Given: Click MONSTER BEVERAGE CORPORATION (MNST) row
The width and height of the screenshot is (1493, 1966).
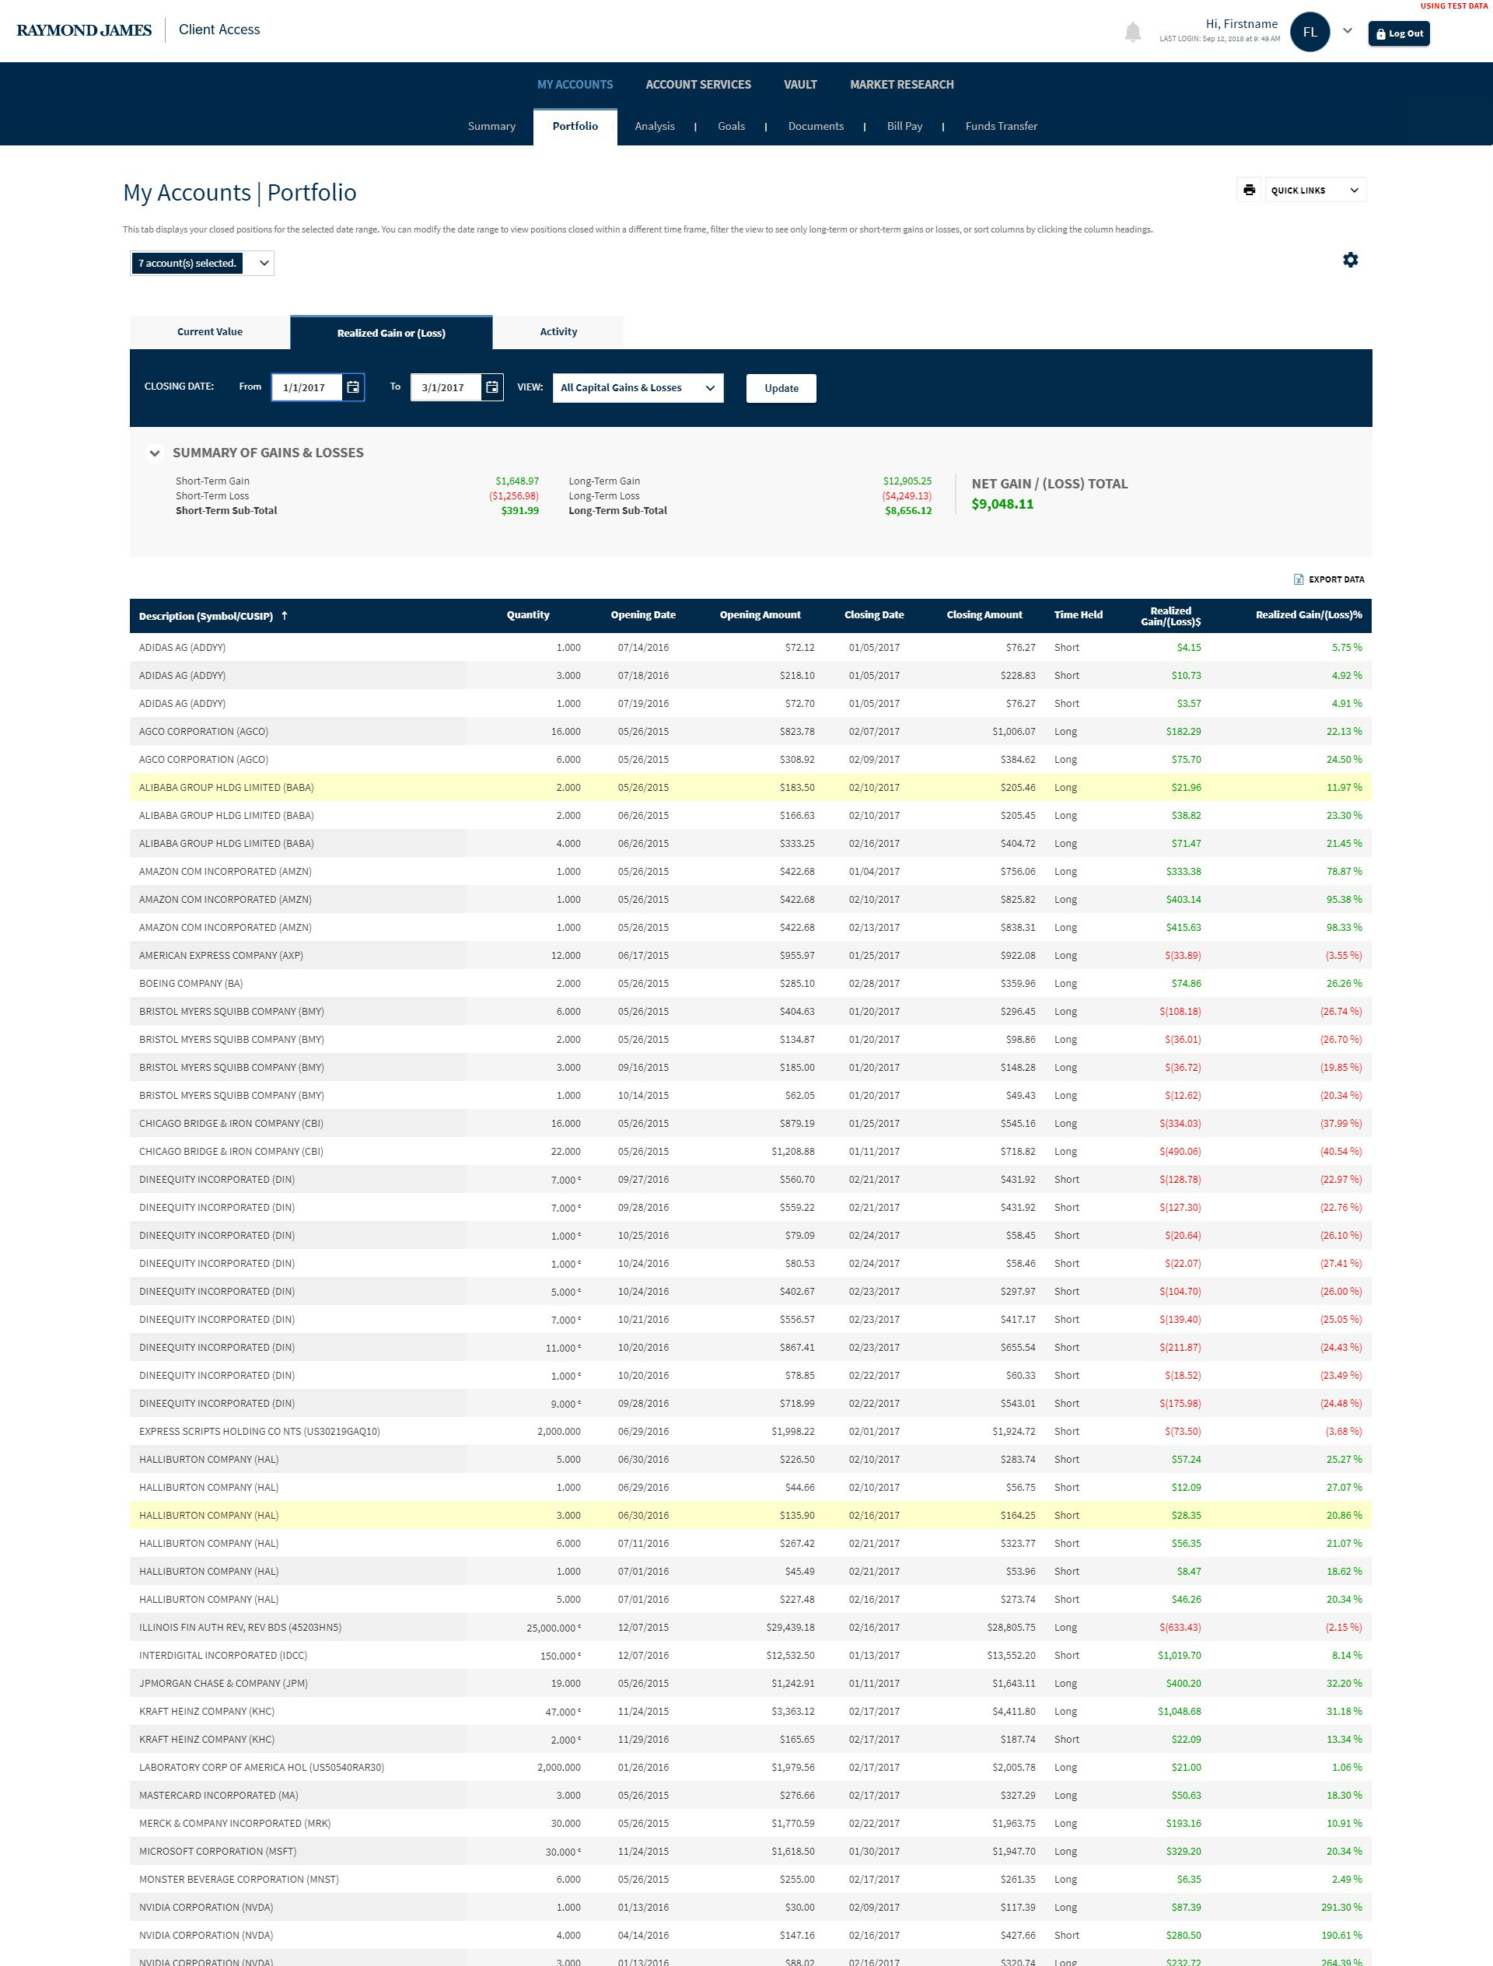Looking at the screenshot, I should tap(750, 1880).
